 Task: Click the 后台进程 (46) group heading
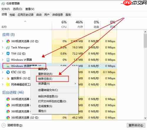pyautogui.click(x=13, y=92)
